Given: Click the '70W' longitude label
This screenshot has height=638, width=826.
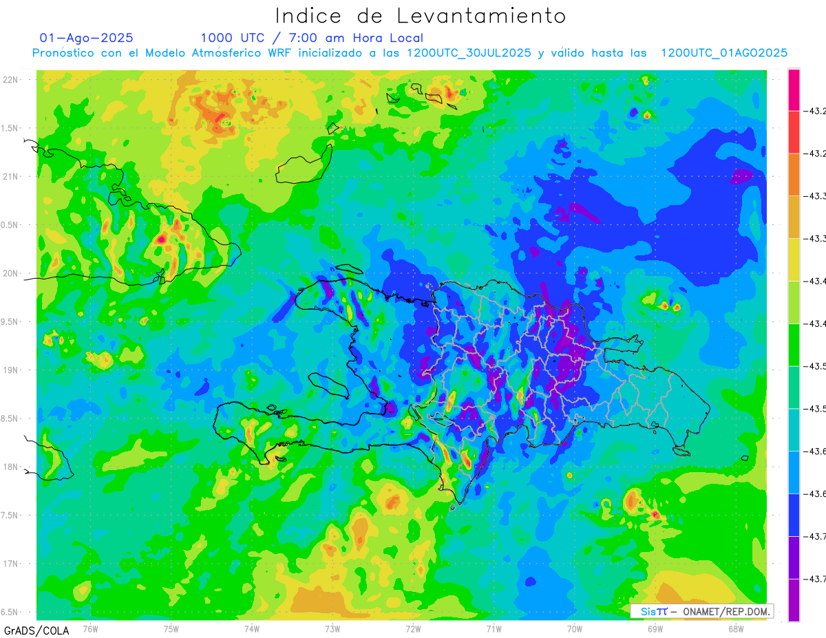Looking at the screenshot, I should click(575, 628).
